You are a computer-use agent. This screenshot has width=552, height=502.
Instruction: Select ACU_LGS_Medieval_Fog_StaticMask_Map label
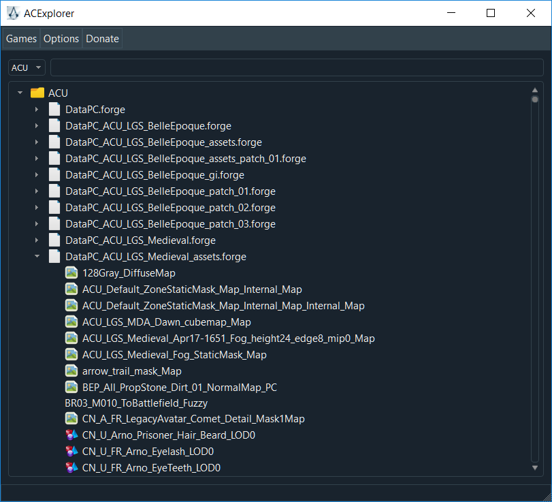174,355
